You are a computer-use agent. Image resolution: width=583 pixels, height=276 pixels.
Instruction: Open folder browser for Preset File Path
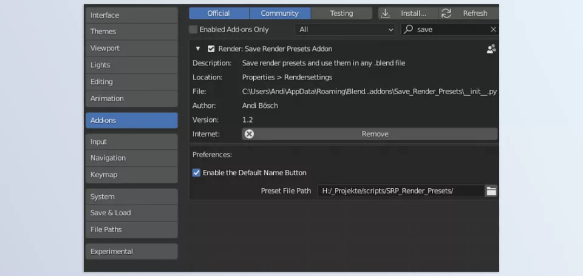pyautogui.click(x=491, y=191)
